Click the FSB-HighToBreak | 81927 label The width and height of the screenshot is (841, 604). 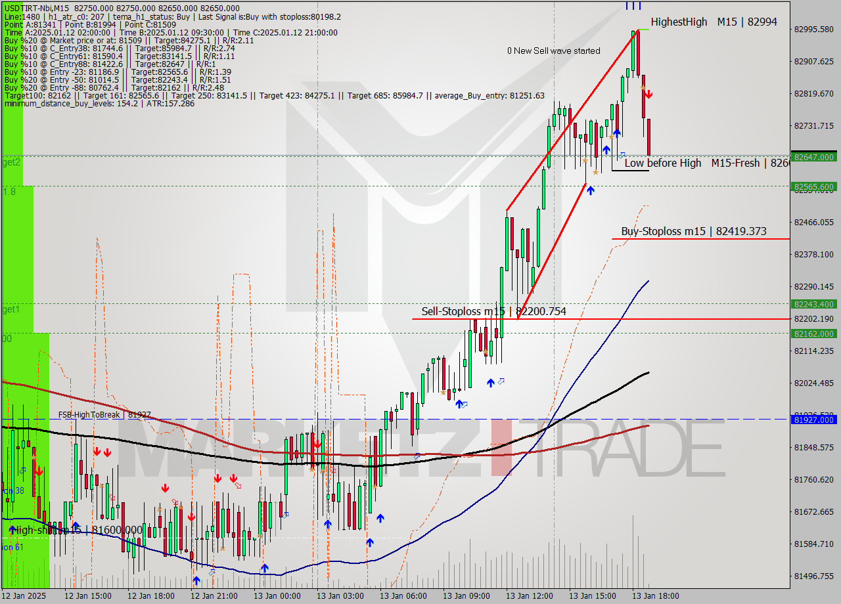pos(104,415)
